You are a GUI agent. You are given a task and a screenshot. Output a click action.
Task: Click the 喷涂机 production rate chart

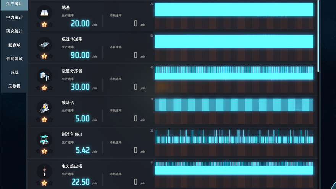(234, 105)
